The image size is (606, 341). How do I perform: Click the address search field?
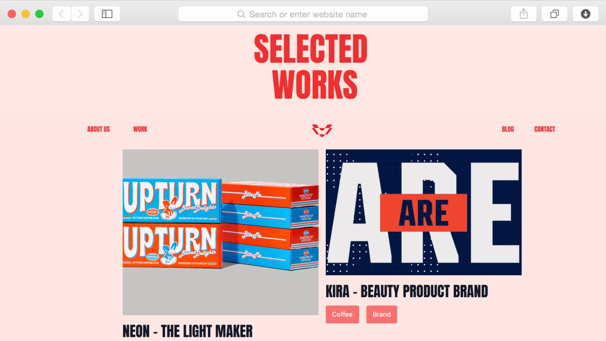303,14
